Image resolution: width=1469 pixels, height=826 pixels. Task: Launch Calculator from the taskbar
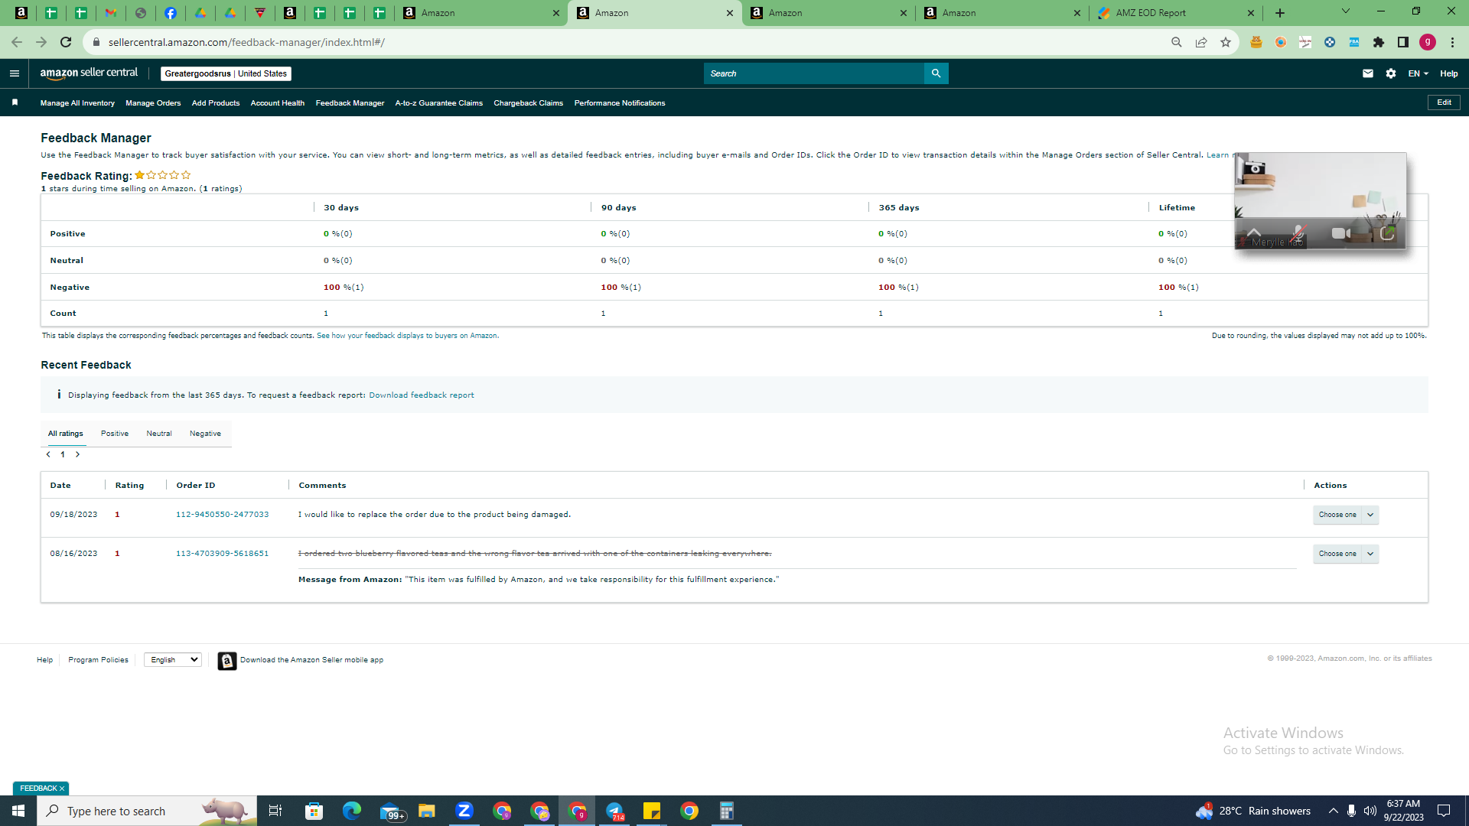727,811
